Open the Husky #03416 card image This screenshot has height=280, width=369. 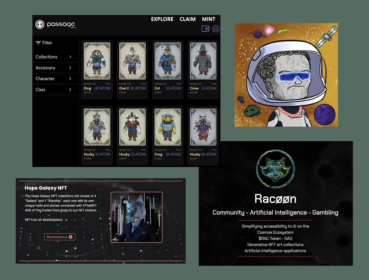[97, 127]
